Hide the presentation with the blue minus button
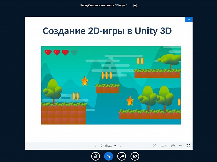Viewport: 217px width, 162px height. [189, 20]
